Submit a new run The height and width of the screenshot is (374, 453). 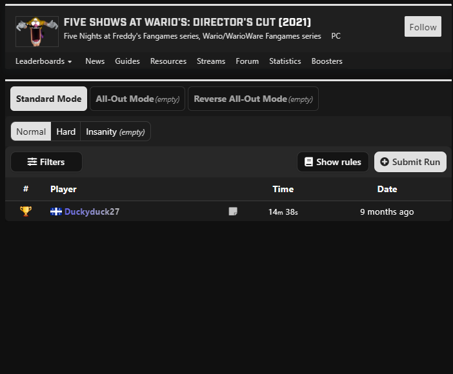(x=410, y=162)
